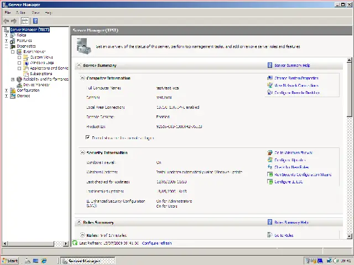Click the Windows Start button
The height and width of the screenshot is (265, 354).
[x=10, y=261]
